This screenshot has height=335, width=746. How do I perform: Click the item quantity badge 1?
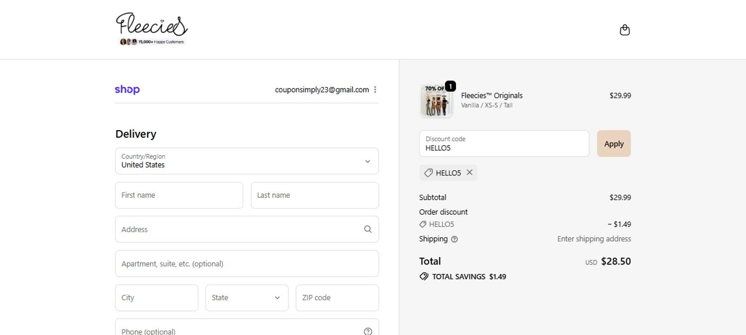click(450, 86)
